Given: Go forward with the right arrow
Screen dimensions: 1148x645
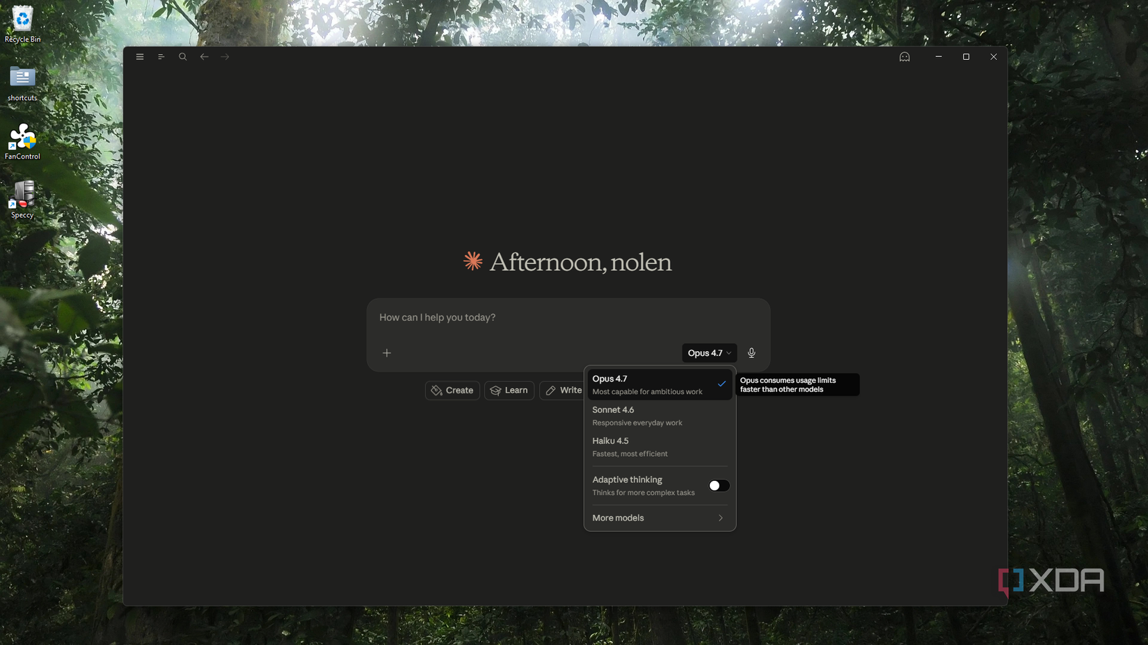Looking at the screenshot, I should [x=225, y=57].
